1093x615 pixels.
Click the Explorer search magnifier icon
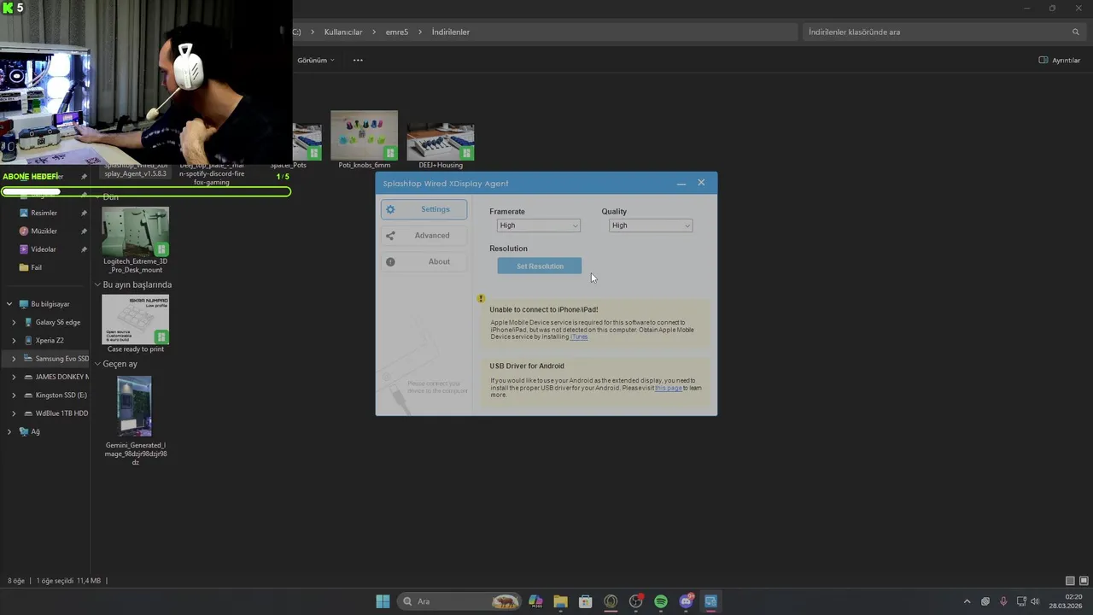[1076, 32]
